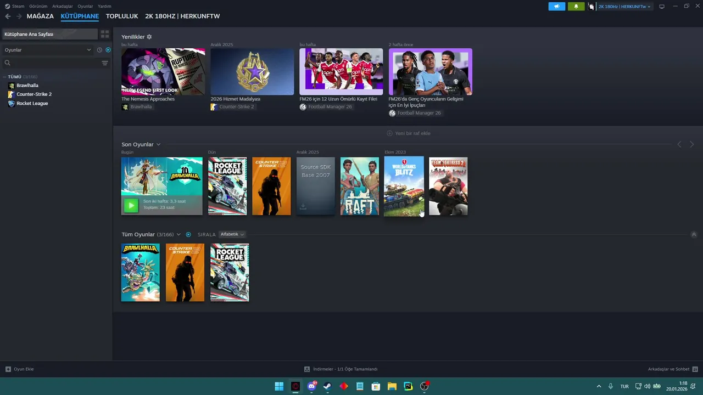Open the Source SDK Base 2007 tile
Viewport: 703px width, 395px height.
pyautogui.click(x=315, y=186)
